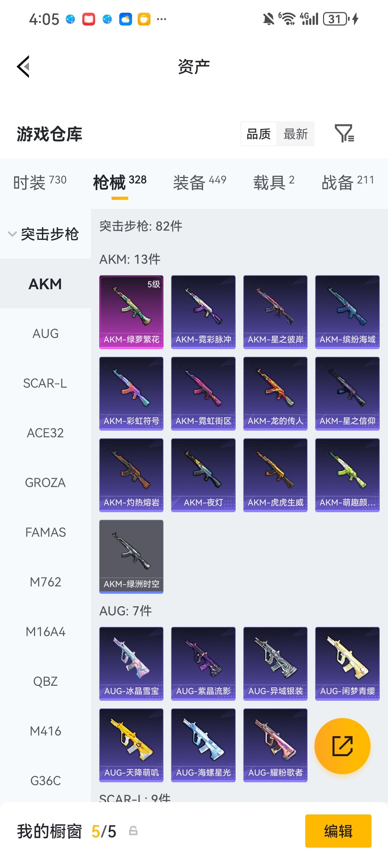This screenshot has width=388, height=860.
Task: Switch to the 时装 tab
Action: pos(40,182)
